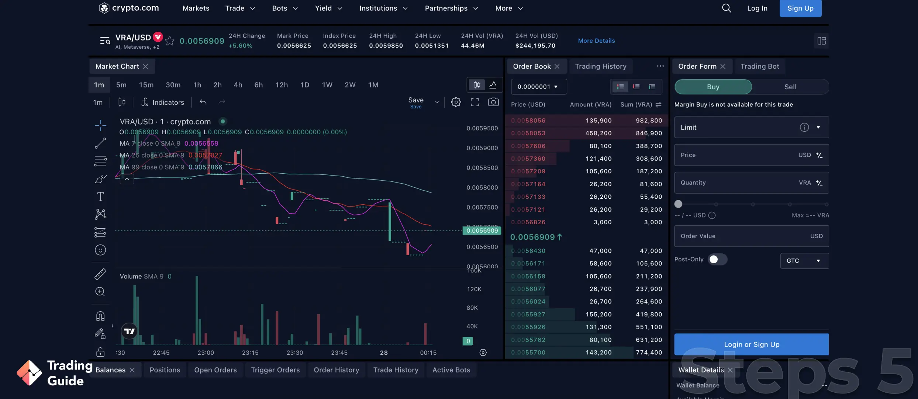The height and width of the screenshot is (399, 918).
Task: Click the order amount slider handle
Action: [678, 204]
